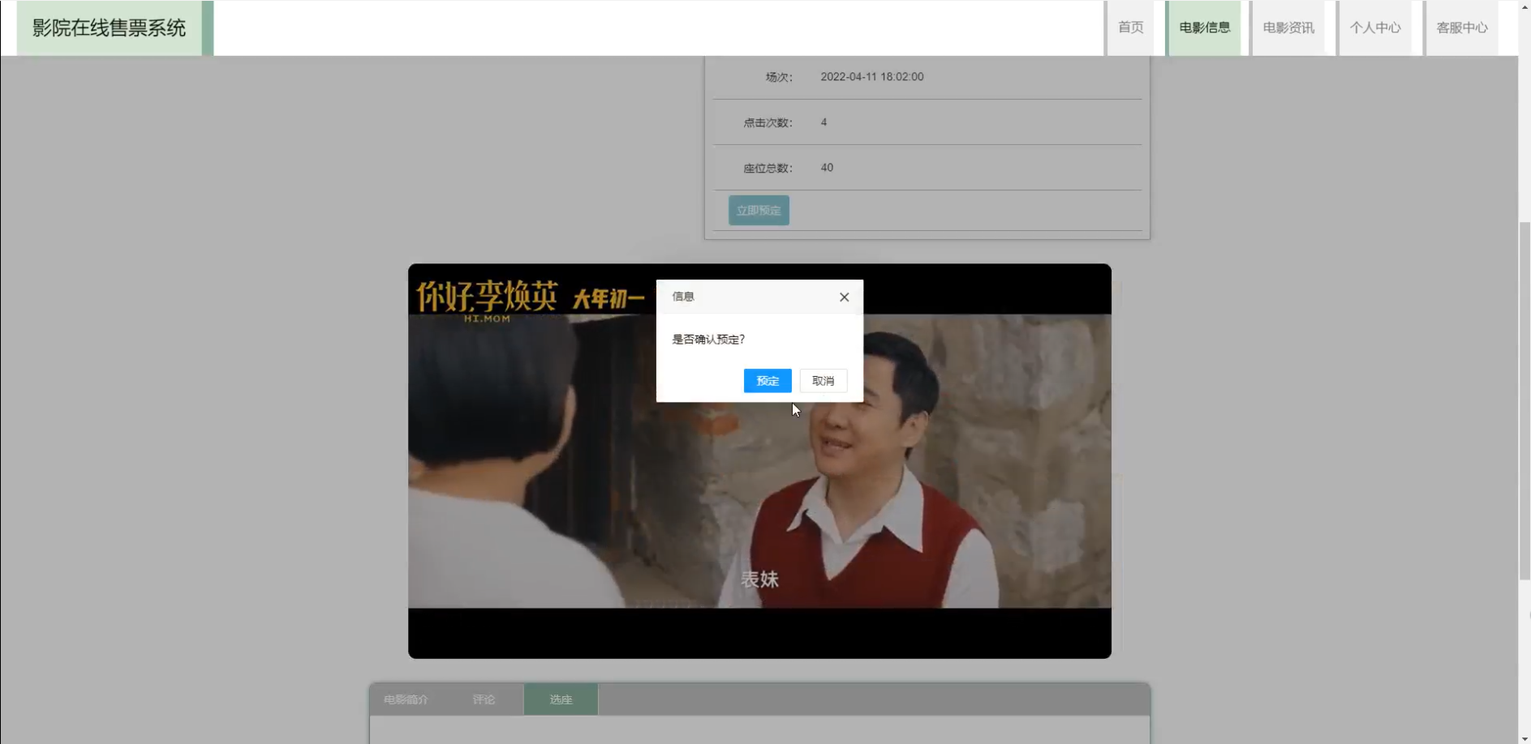Click the 是否确认预定? dialog message
The width and height of the screenshot is (1531, 744).
708,340
